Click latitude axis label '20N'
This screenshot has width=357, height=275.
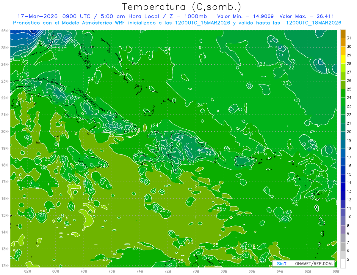click(x=4, y=131)
